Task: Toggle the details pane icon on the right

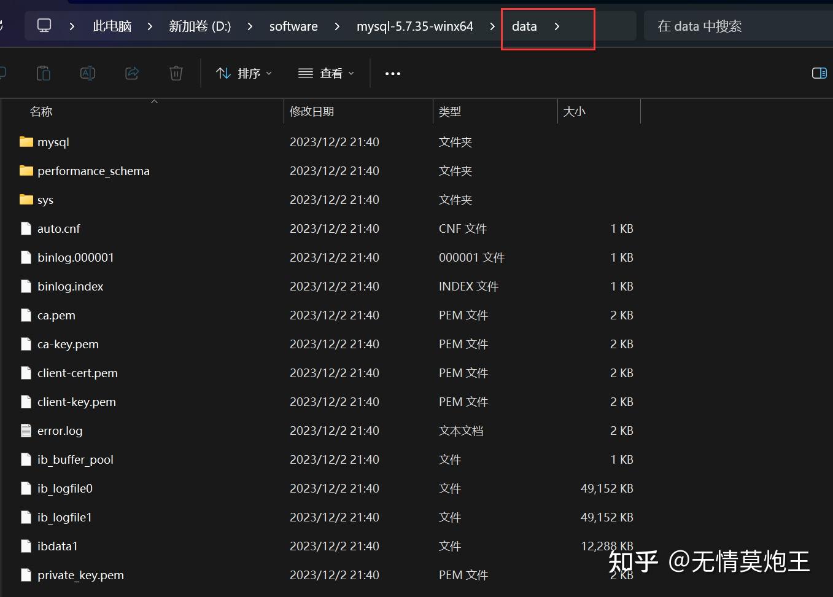Action: (x=819, y=72)
